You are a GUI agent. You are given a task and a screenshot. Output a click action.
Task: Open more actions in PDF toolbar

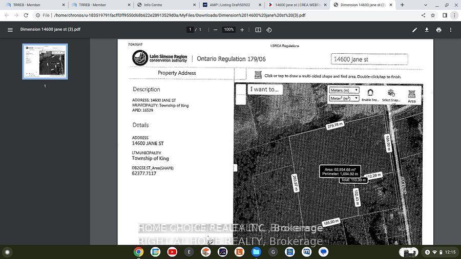click(451, 30)
